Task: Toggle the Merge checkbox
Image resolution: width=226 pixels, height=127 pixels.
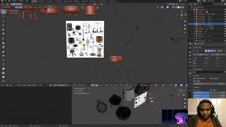Action: pos(194,81)
